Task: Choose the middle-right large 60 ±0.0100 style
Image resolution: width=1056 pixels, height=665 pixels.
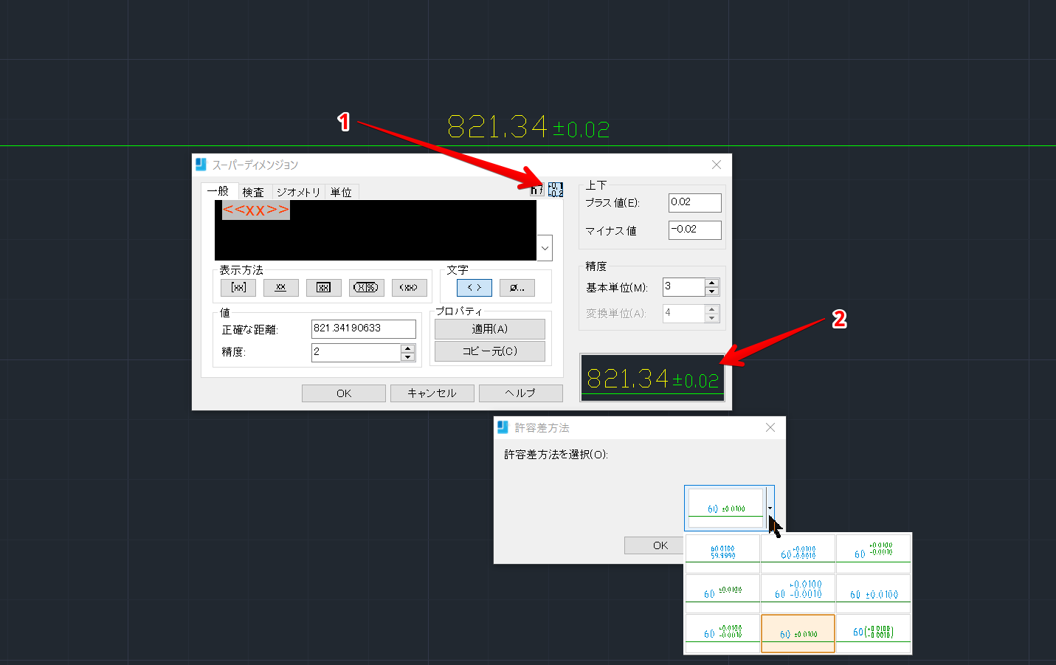Action: click(874, 593)
